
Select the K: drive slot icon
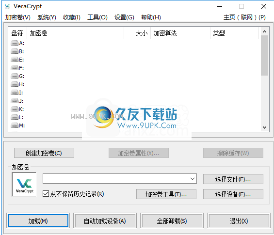click(15, 109)
